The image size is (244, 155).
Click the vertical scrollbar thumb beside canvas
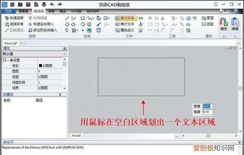[240, 88]
